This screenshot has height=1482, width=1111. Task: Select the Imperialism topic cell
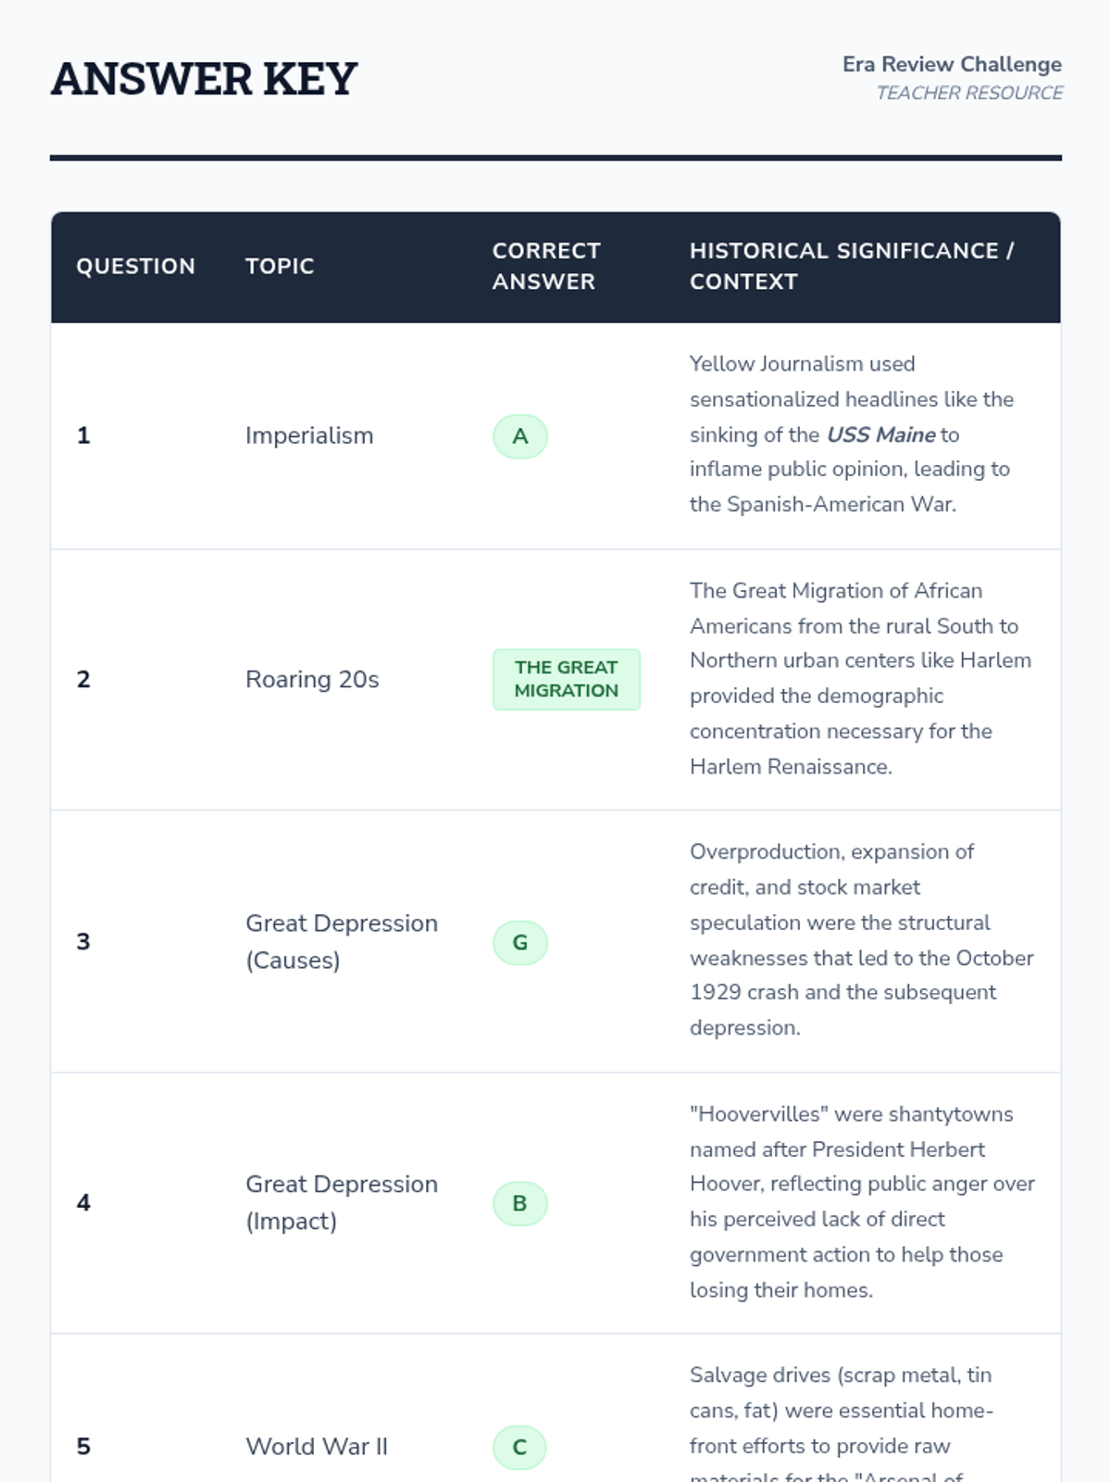tap(309, 435)
